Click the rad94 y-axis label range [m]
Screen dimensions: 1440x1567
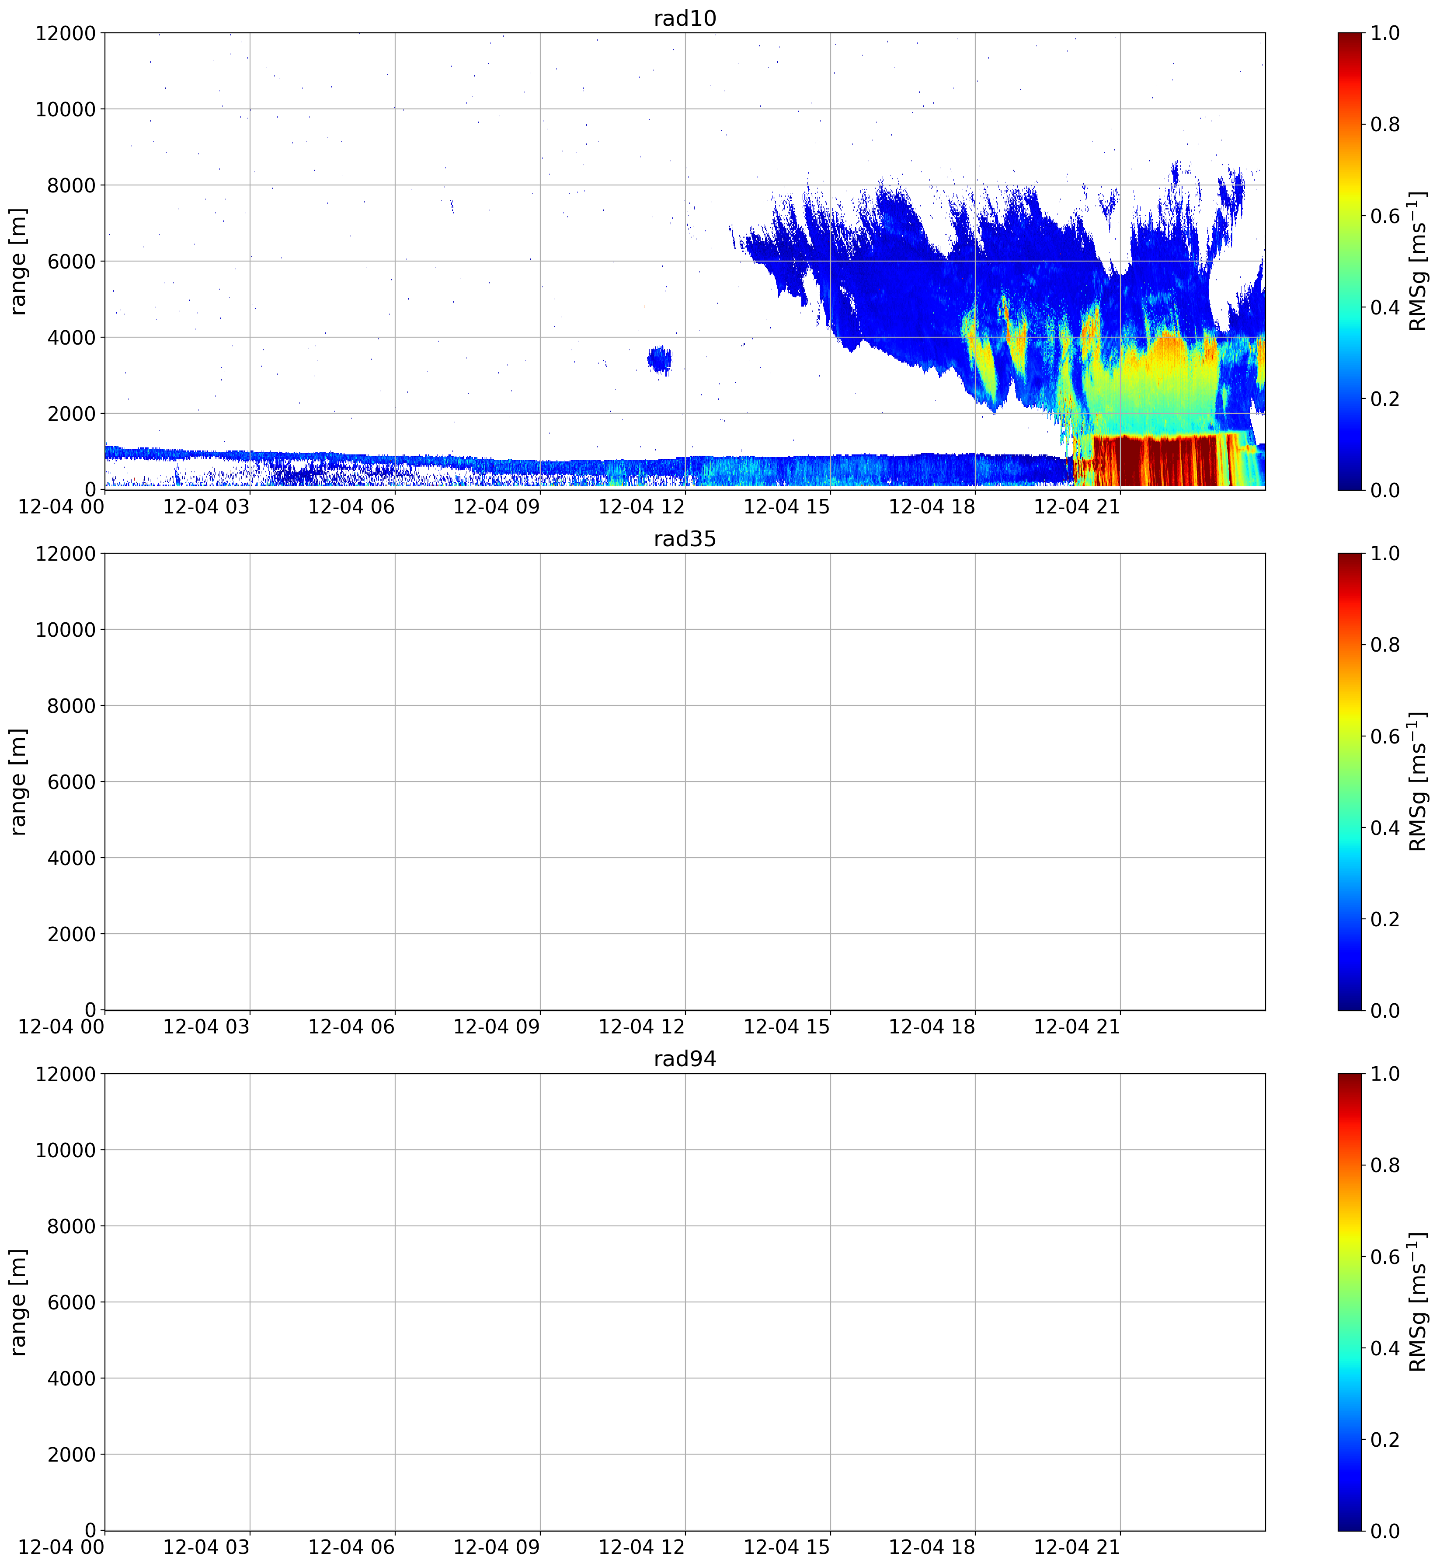coord(18,1302)
